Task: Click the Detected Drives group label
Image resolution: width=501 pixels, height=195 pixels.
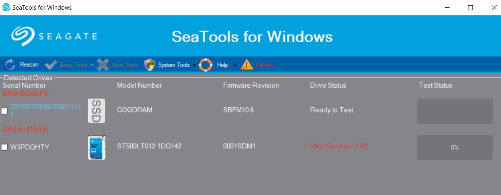Action: click(28, 78)
